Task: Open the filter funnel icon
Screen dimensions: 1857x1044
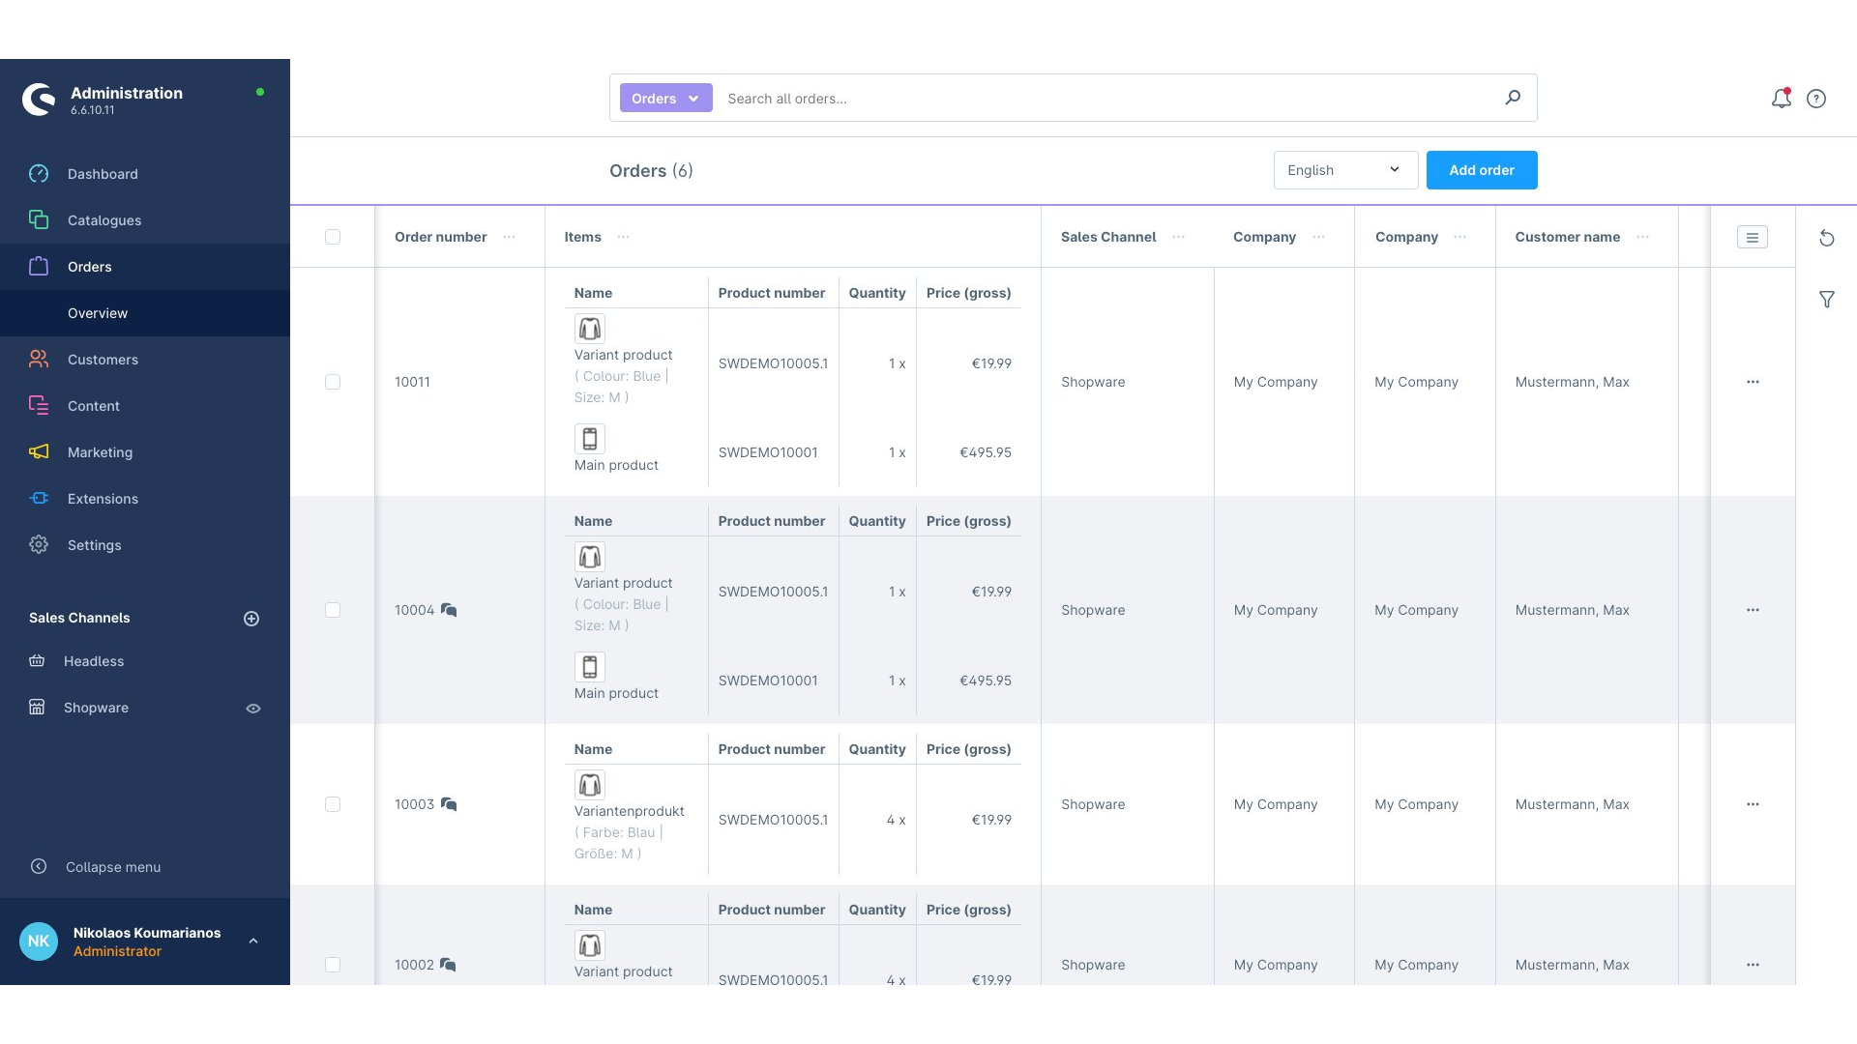Action: 1826,300
